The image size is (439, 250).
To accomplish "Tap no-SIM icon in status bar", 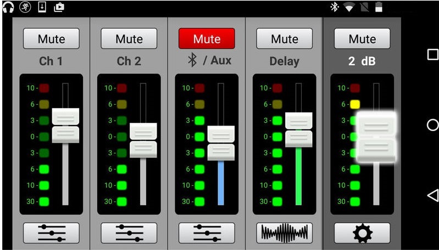I will pyautogui.click(x=364, y=8).
